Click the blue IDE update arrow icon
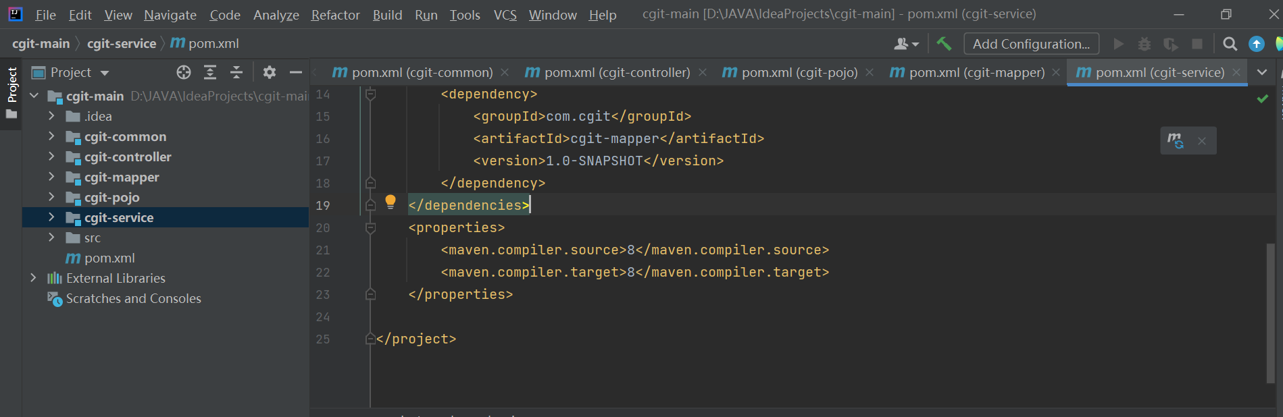Viewport: 1283px width, 417px height. [x=1256, y=44]
